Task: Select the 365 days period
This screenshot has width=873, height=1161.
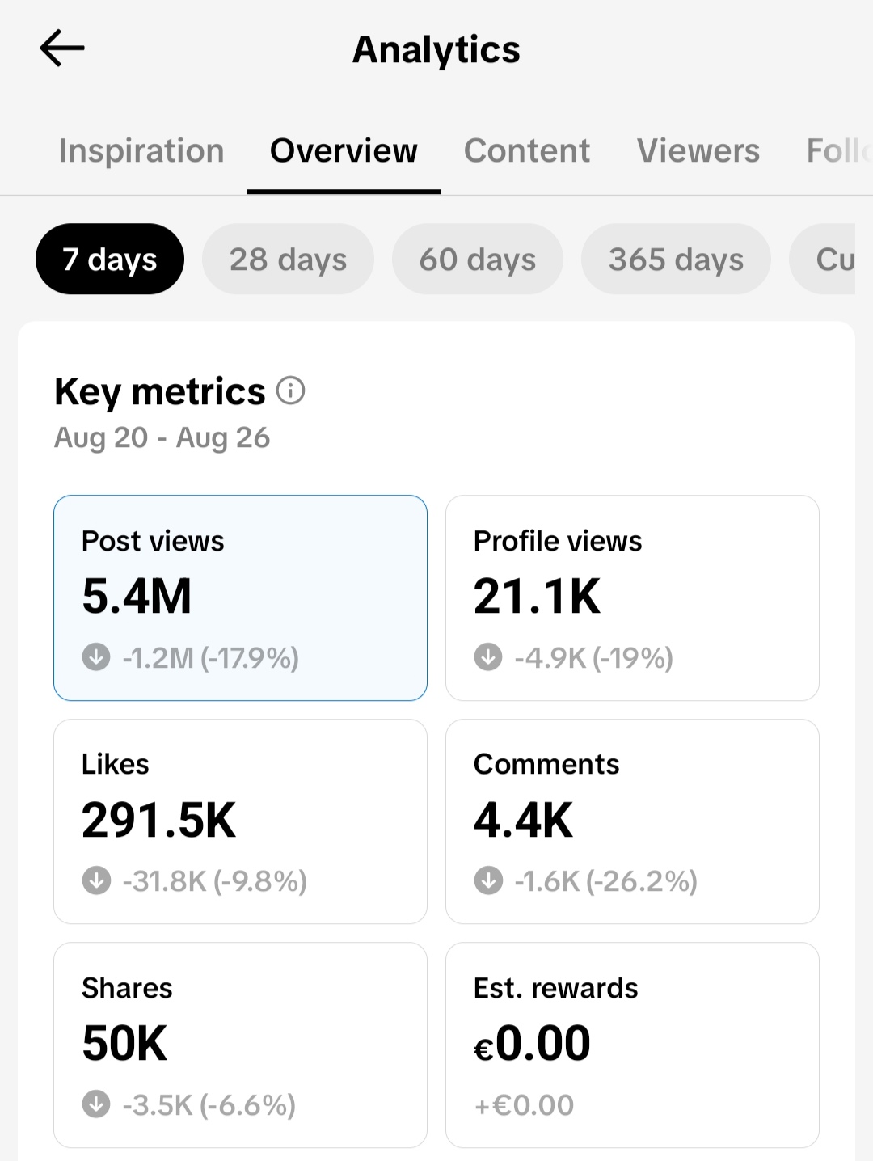Action: click(676, 260)
